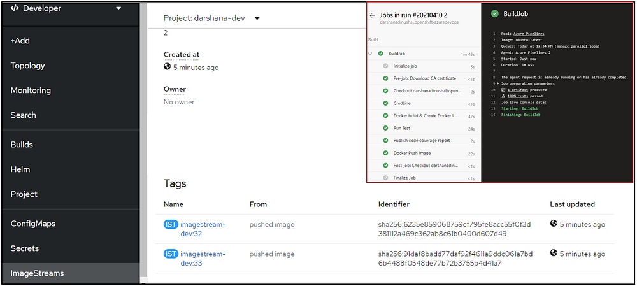The height and width of the screenshot is (286, 637).
Task: Click the green check beside Docker build step
Action: click(x=385, y=116)
